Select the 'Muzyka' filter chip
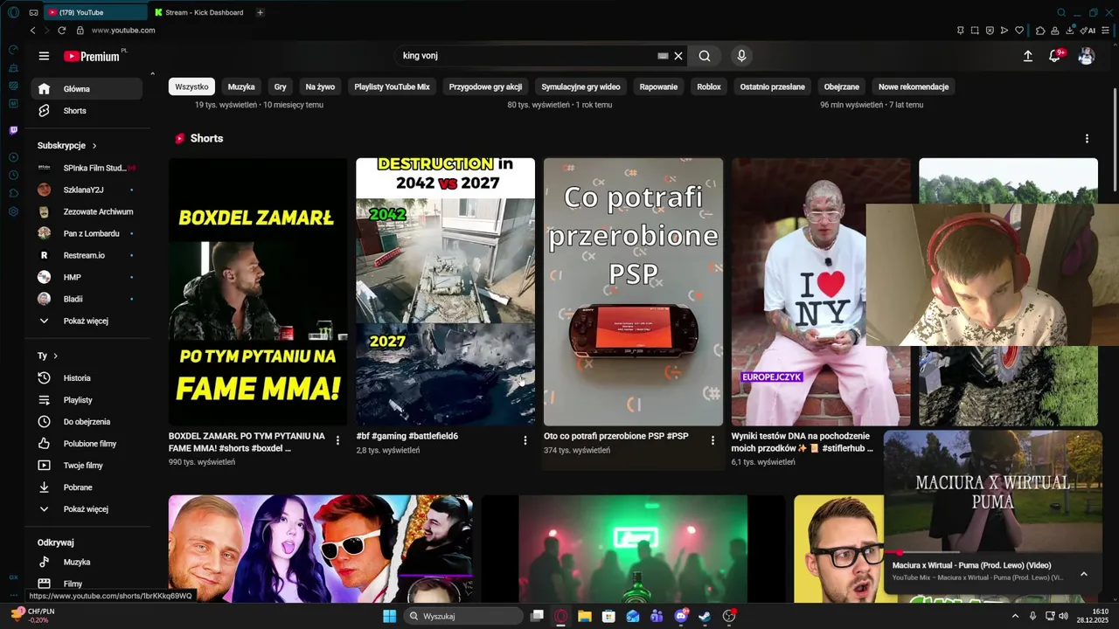The image size is (1119, 629). click(241, 86)
